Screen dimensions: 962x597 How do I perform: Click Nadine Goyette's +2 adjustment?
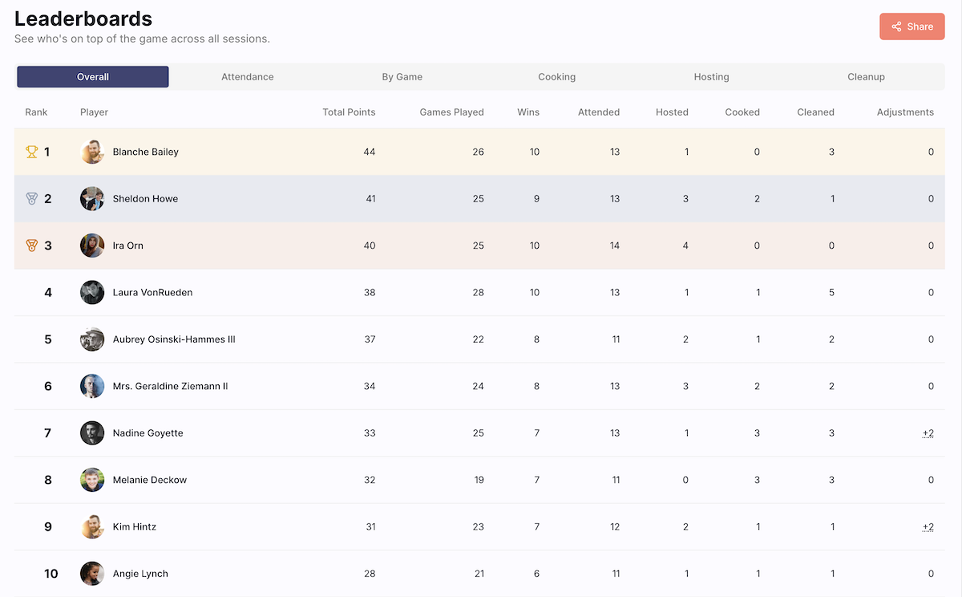click(x=928, y=433)
